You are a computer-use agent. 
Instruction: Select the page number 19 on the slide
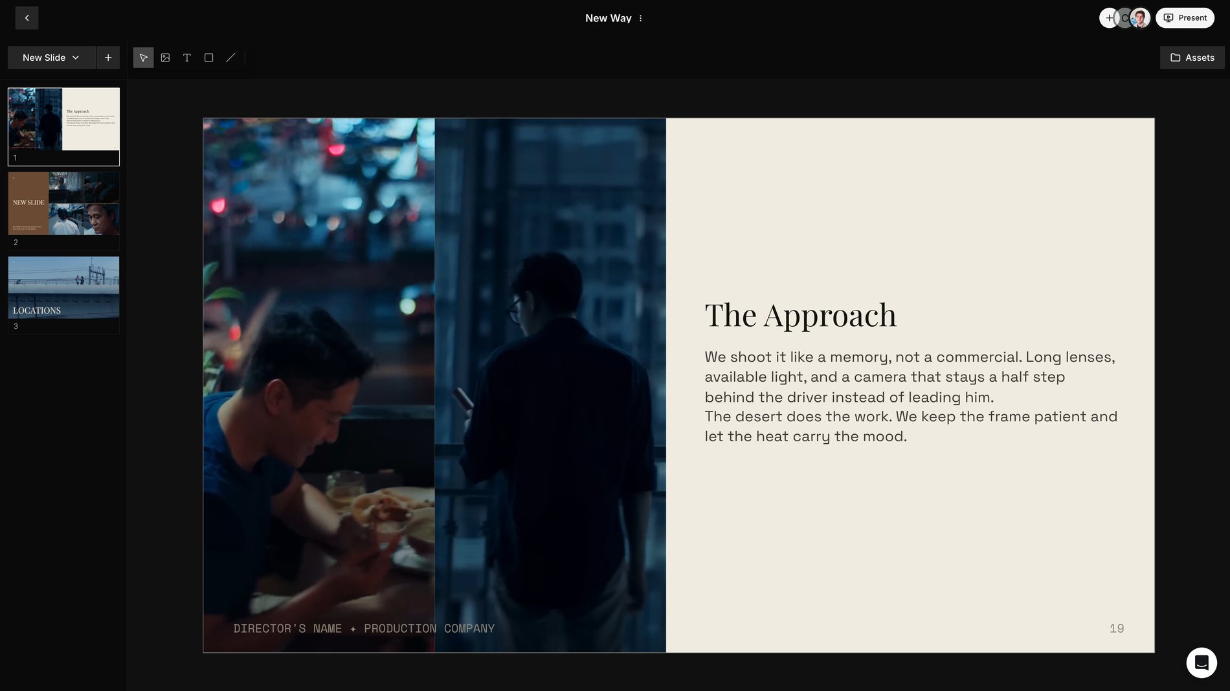[x=1117, y=628]
